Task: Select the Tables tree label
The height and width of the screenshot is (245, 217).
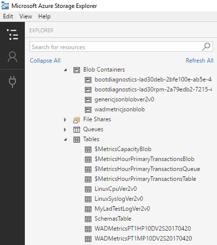Action: (x=91, y=139)
